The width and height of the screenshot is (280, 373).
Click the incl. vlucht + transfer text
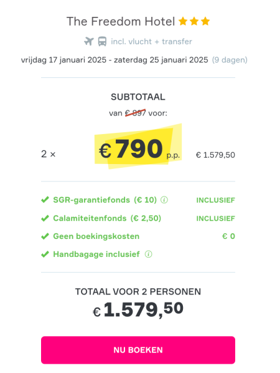[x=151, y=42]
